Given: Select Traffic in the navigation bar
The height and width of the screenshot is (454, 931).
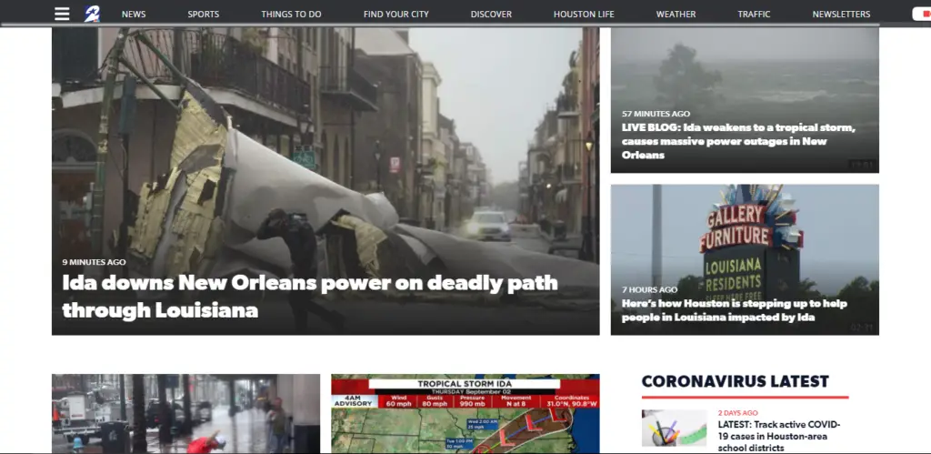Looking at the screenshot, I should point(754,15).
